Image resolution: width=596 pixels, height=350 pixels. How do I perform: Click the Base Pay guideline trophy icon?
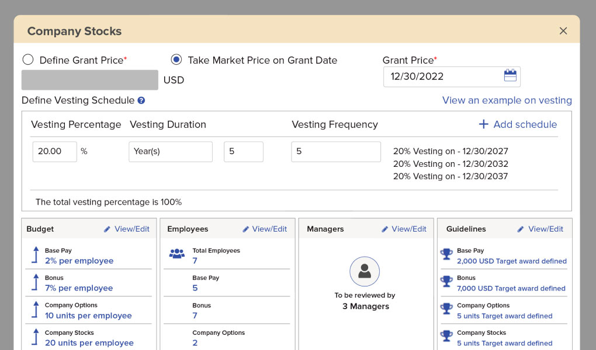pos(446,254)
